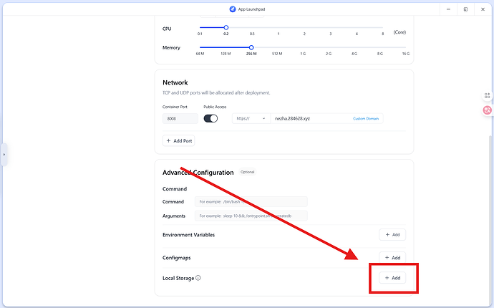The height and width of the screenshot is (308, 494).
Task: Toggle the Public Access switch
Action: click(210, 118)
